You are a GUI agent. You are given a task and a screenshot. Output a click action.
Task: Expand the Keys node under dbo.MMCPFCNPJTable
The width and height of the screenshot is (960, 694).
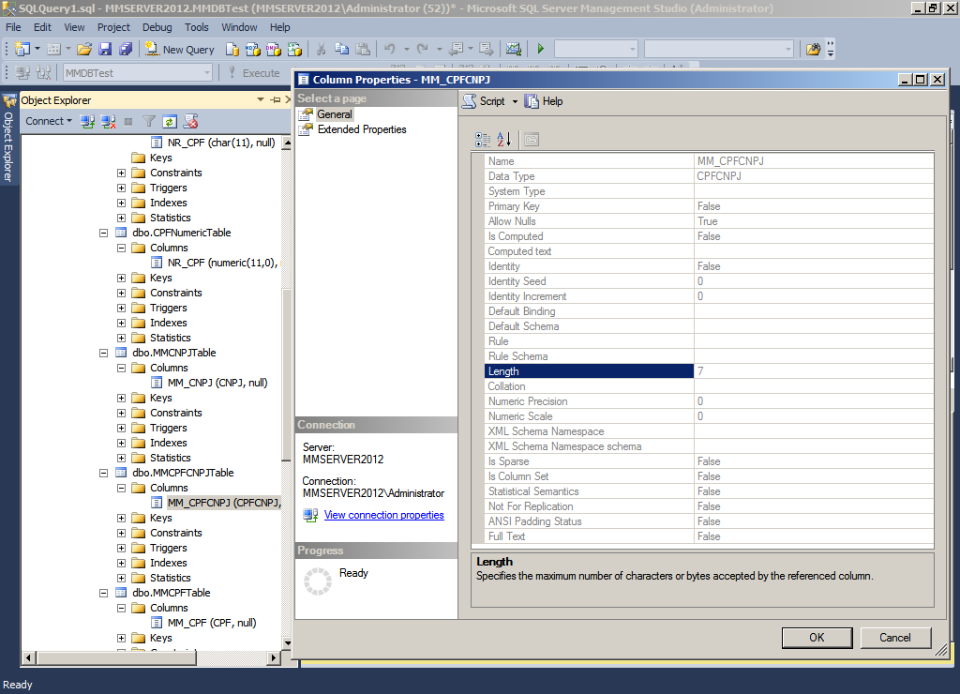(120, 517)
